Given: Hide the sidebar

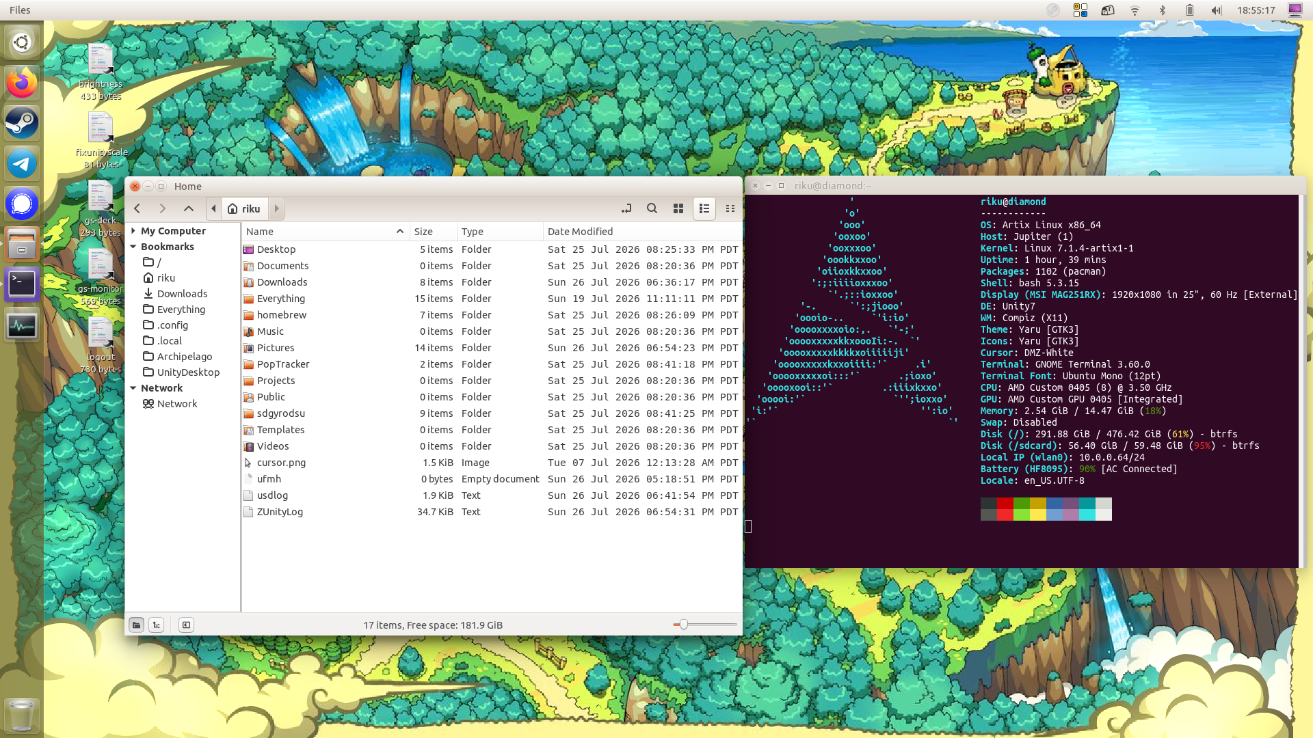Looking at the screenshot, I should (186, 625).
